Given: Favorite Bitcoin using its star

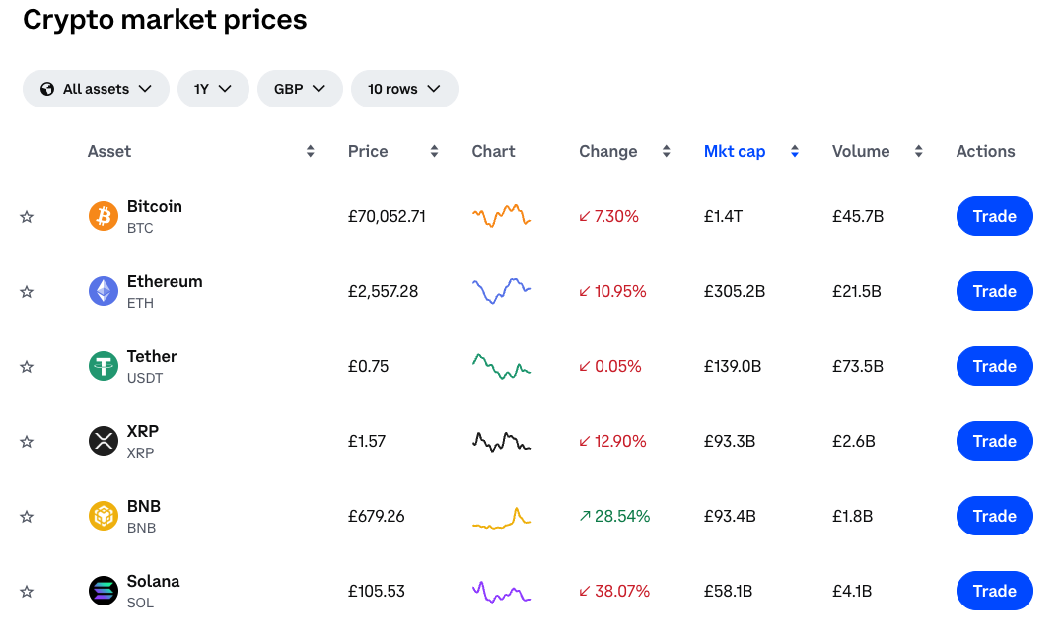Looking at the screenshot, I should click(x=27, y=216).
